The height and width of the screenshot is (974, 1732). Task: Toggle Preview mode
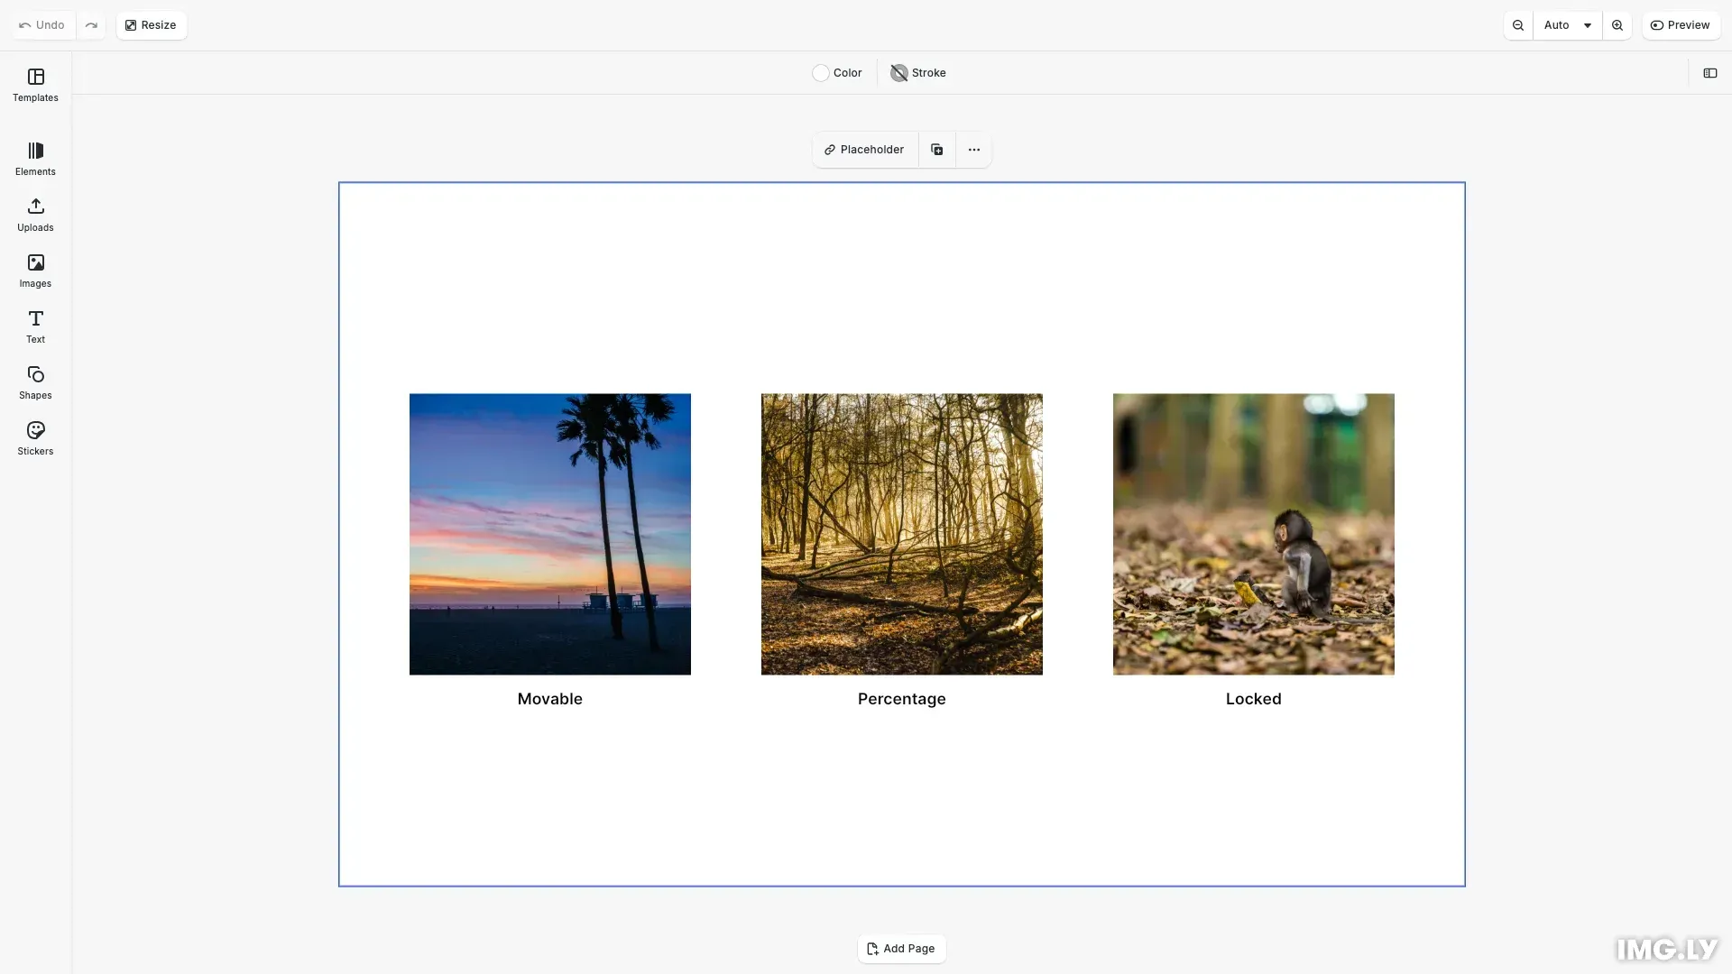point(1681,24)
